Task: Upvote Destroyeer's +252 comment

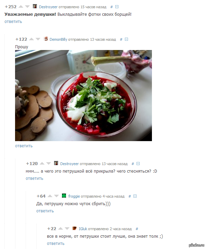Action: (21, 7)
